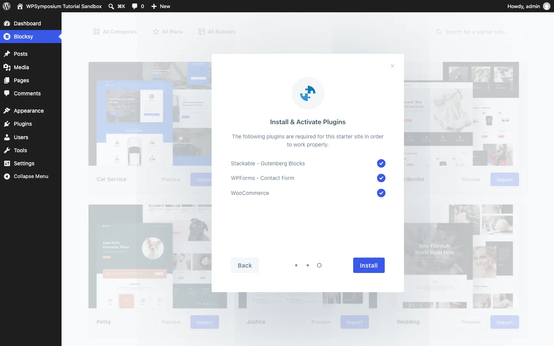Click the Appearance paintbrush icon

pyautogui.click(x=7, y=111)
